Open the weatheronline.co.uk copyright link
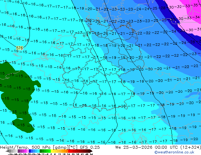The image size is (201, 155). coord(174,152)
